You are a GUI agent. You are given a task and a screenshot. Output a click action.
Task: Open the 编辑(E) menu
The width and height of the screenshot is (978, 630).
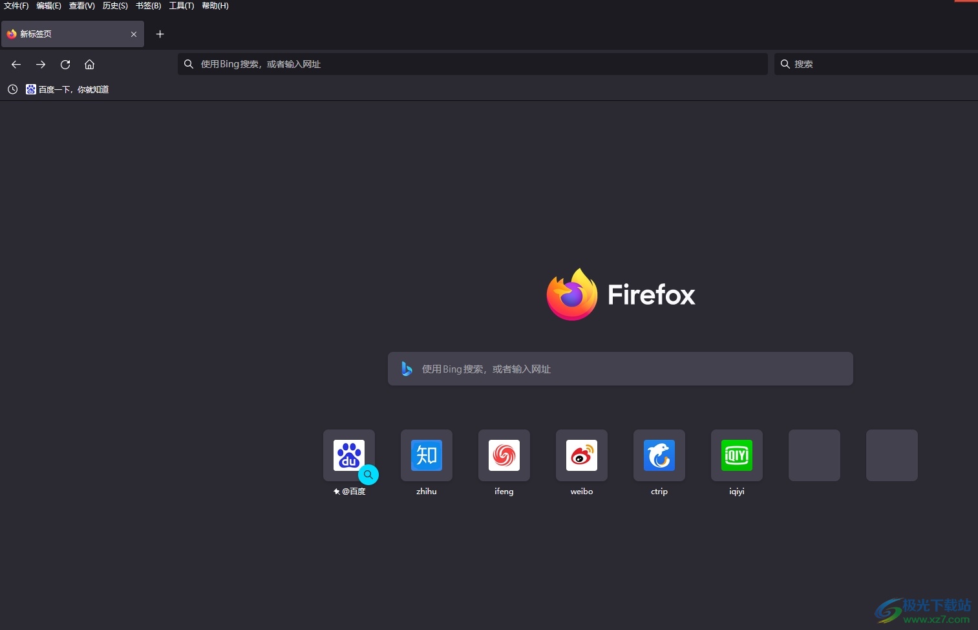48,6
